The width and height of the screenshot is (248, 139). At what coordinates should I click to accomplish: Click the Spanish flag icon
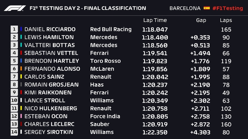point(206,8)
